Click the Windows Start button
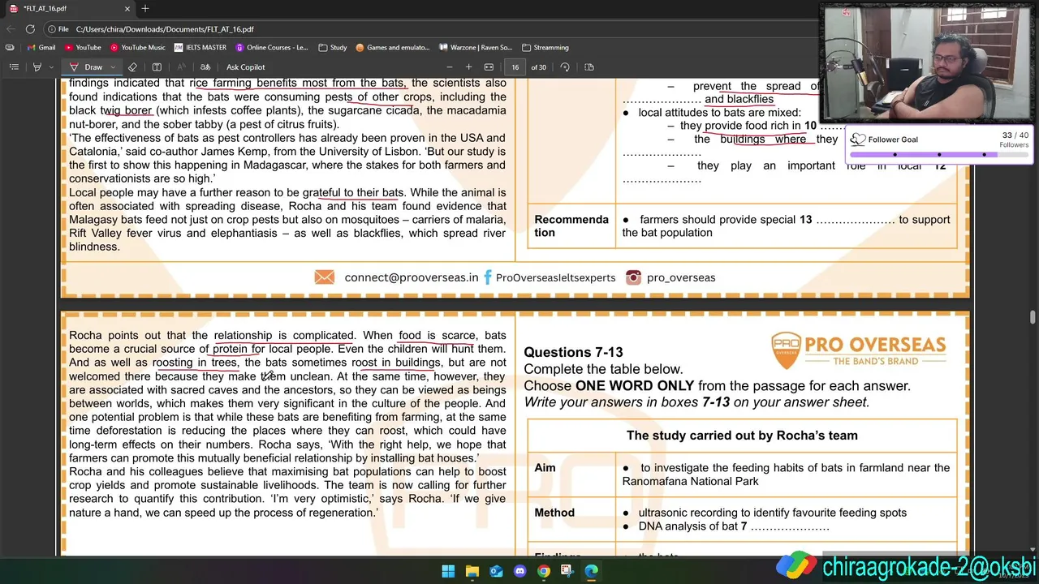 448,572
